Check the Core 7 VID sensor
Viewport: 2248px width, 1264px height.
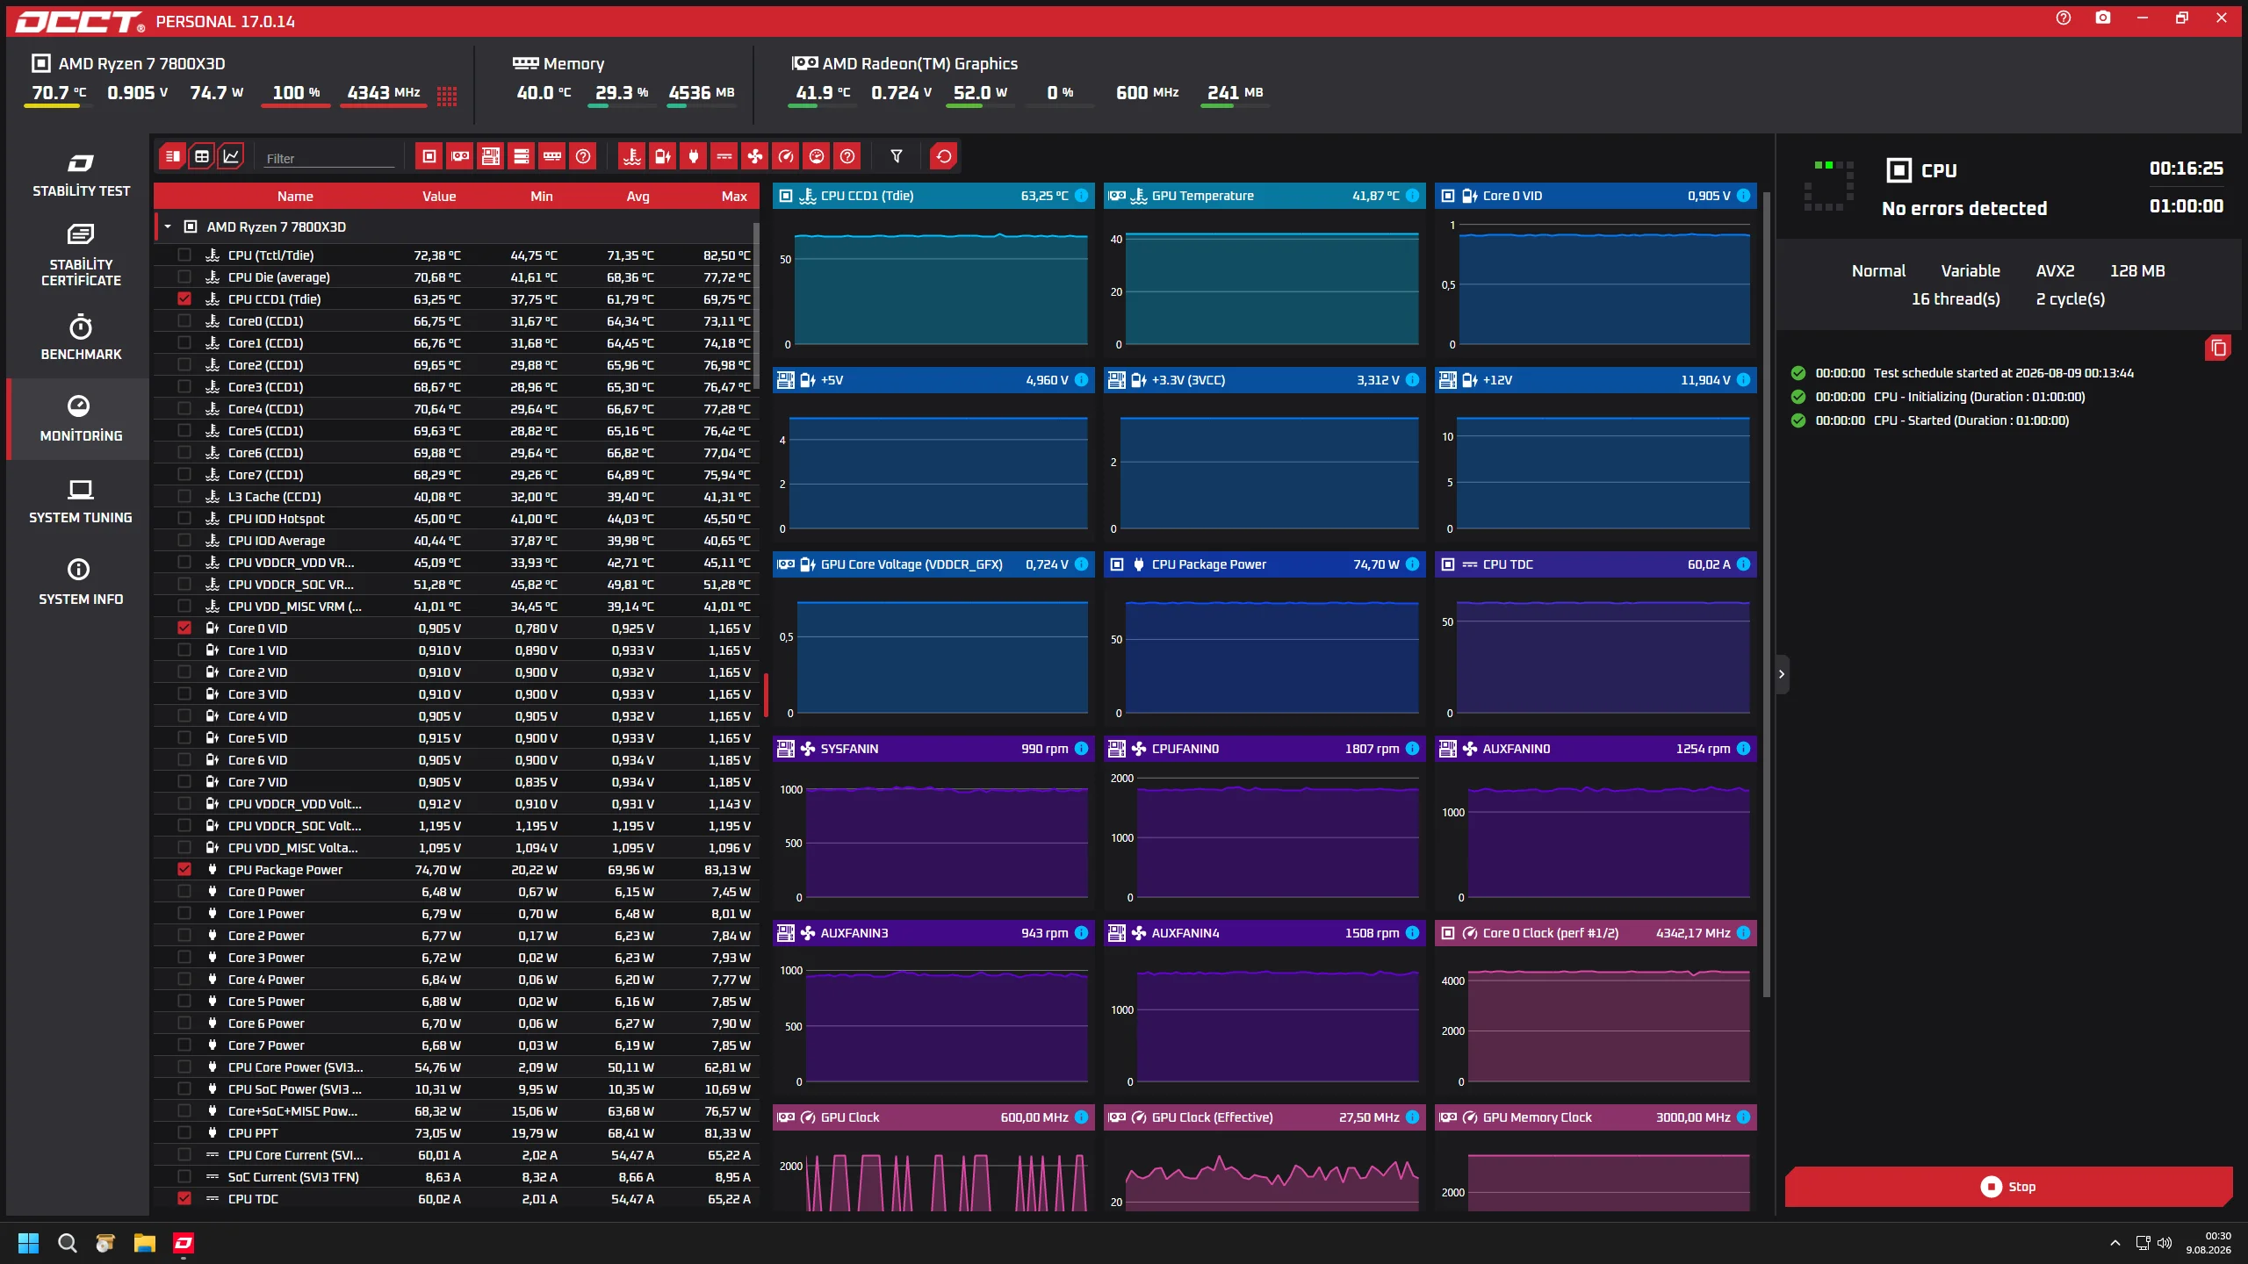[x=184, y=782]
